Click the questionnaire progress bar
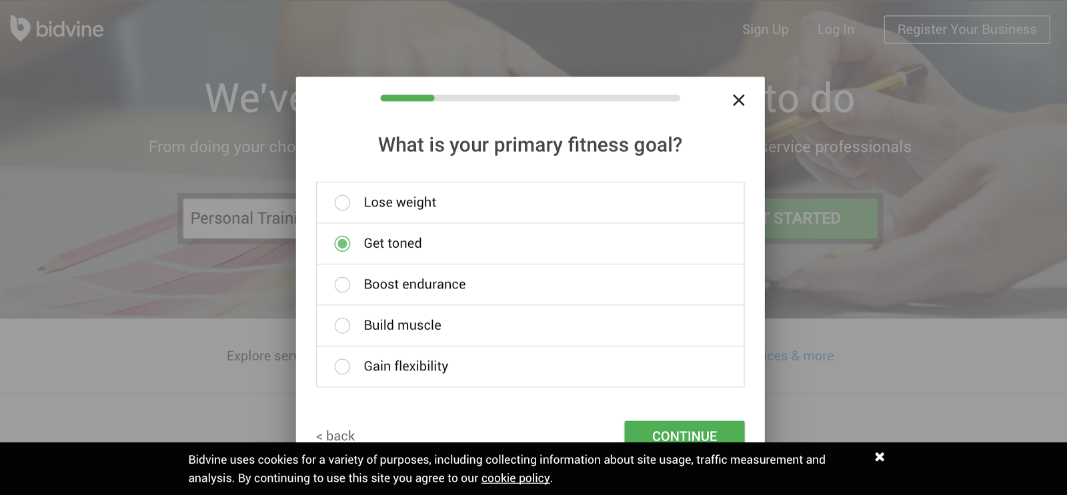This screenshot has width=1067, height=495. click(530, 98)
